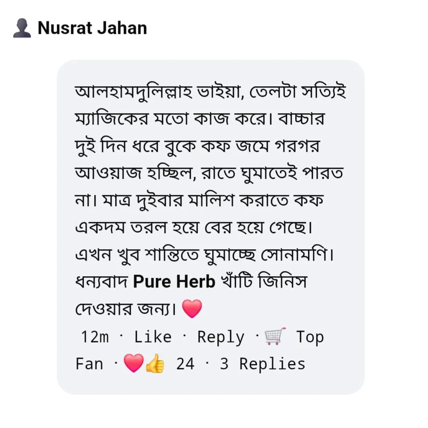Image resolution: width=428 pixels, height=428 pixels.
Task: Expand the 3 Replies thread
Action: click(263, 364)
